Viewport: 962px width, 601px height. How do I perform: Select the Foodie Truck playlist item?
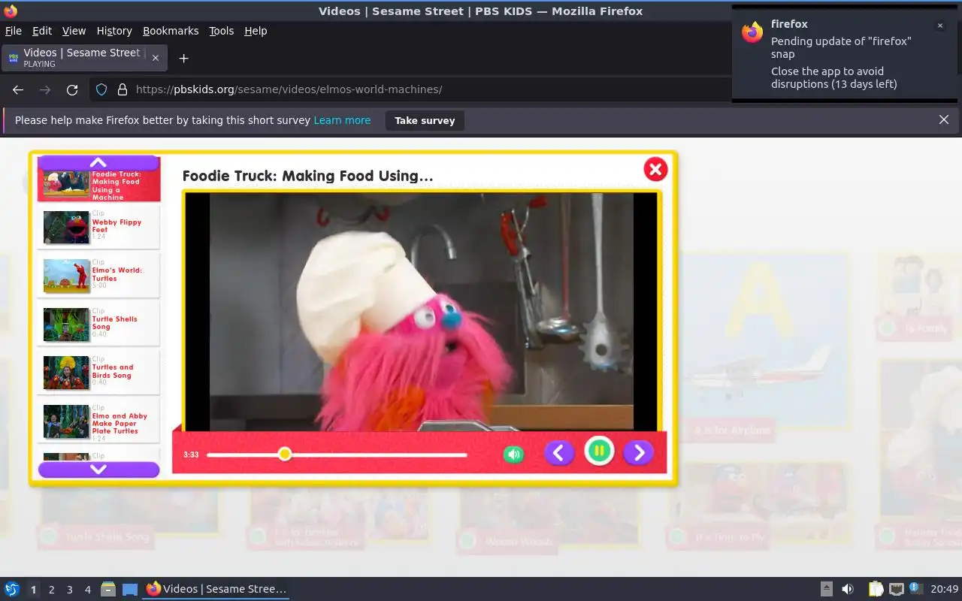point(98,185)
